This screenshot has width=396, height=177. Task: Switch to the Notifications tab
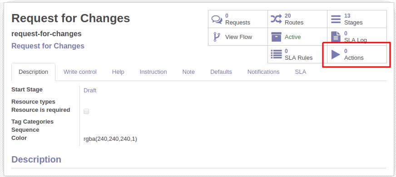click(263, 72)
